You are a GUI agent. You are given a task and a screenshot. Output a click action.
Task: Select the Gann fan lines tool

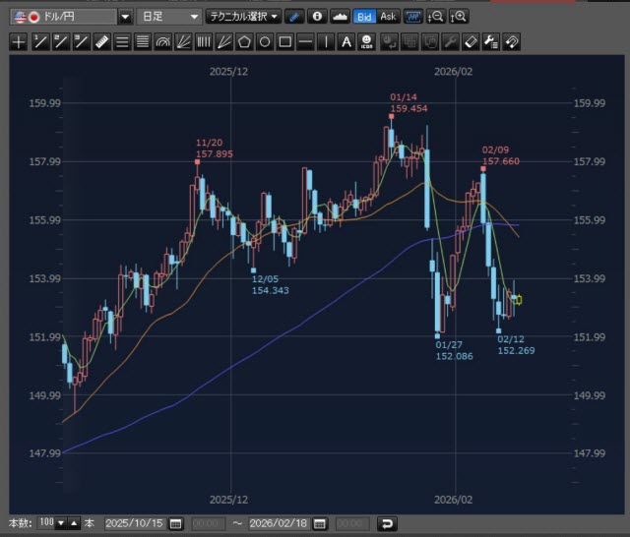coord(224,41)
